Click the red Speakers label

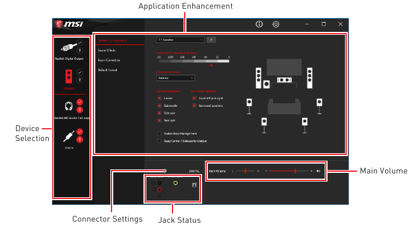(x=69, y=88)
